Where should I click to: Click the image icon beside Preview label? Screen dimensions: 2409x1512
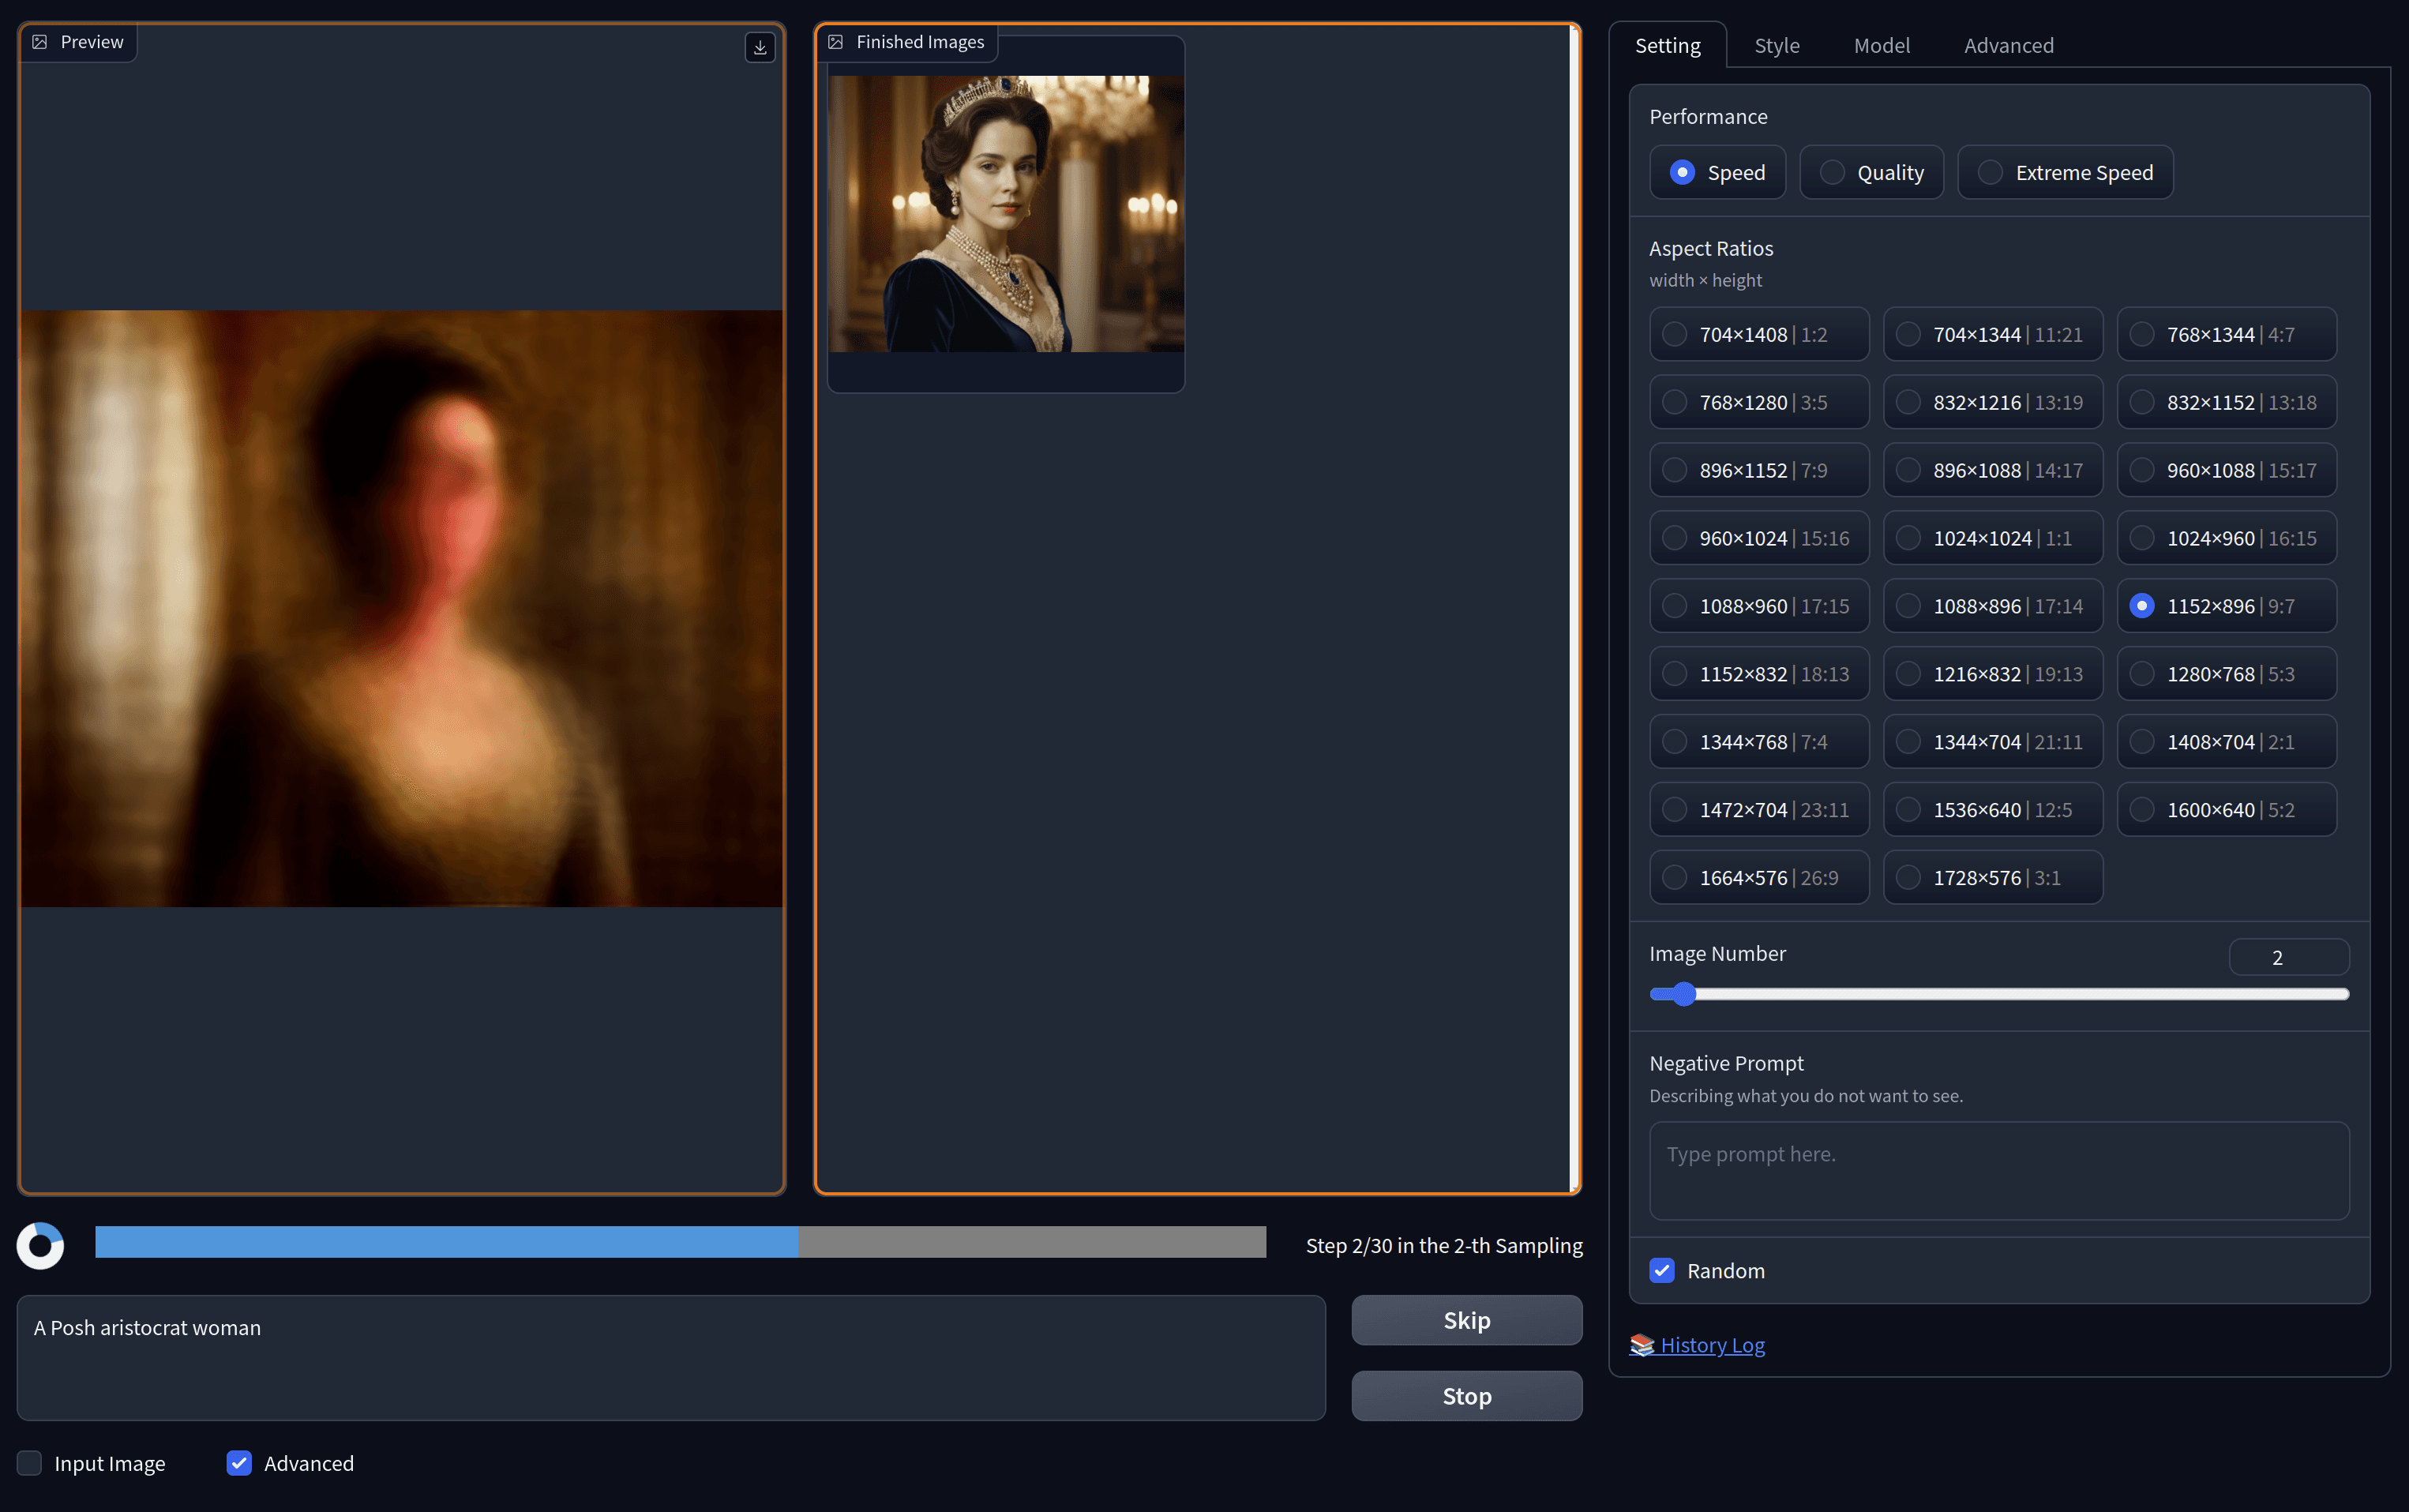pos(41,41)
